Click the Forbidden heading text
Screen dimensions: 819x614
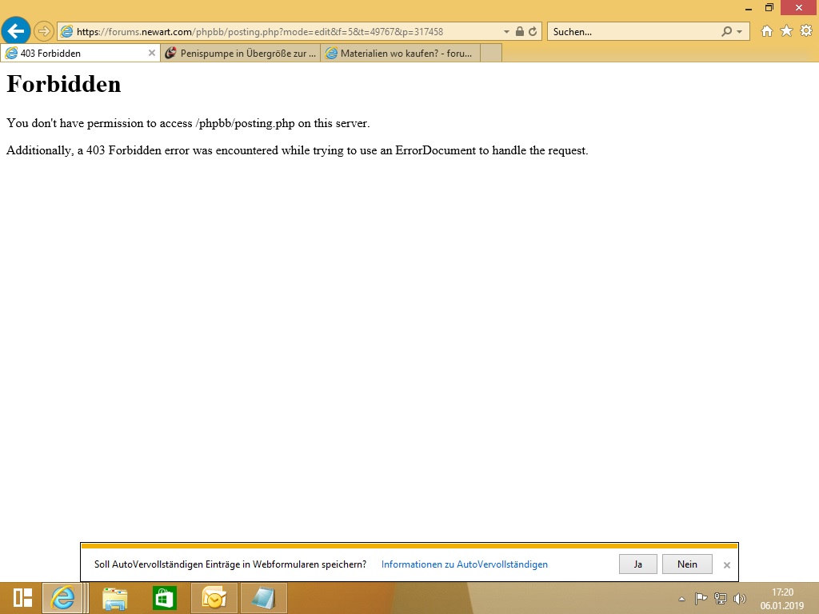click(x=64, y=83)
